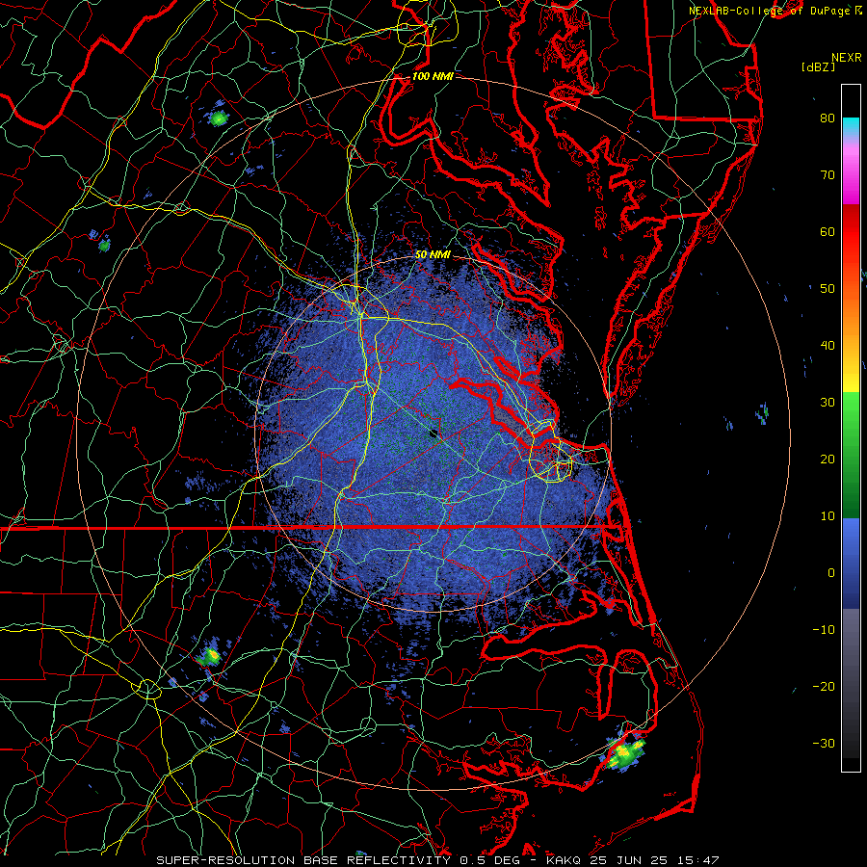
Task: Click the small green echo near the west edge
Action: click(103, 244)
